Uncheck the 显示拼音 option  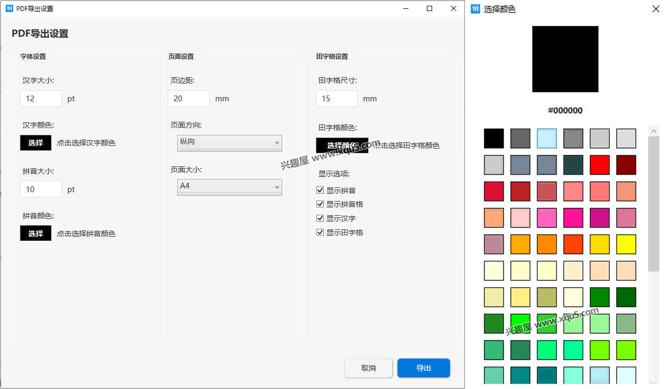[x=320, y=190]
